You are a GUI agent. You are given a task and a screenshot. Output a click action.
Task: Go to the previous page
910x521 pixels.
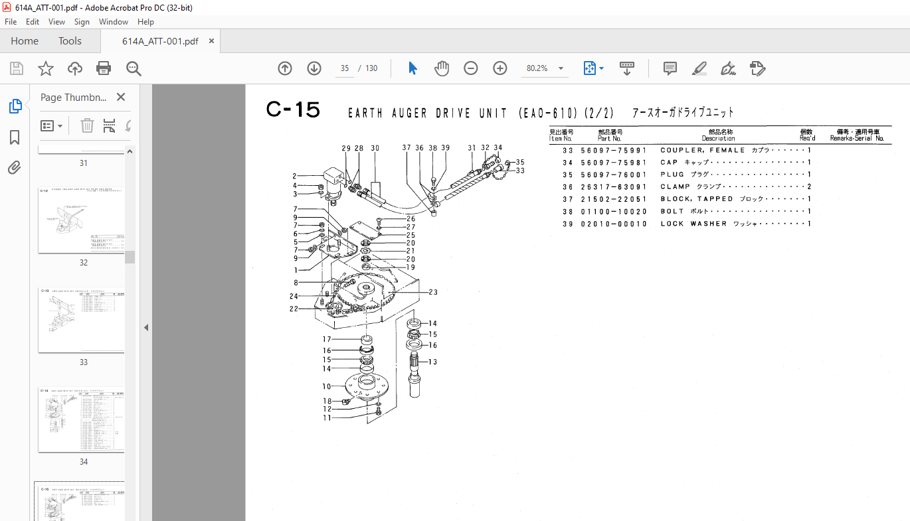coord(285,68)
